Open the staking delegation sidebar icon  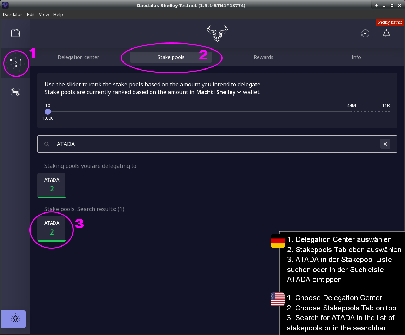pos(16,63)
